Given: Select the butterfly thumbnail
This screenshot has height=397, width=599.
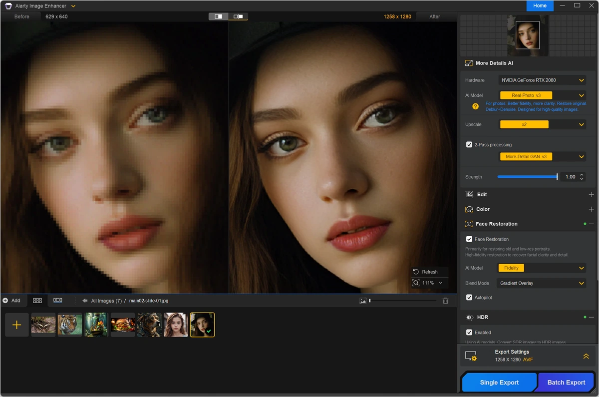Looking at the screenshot, I should 43,325.
